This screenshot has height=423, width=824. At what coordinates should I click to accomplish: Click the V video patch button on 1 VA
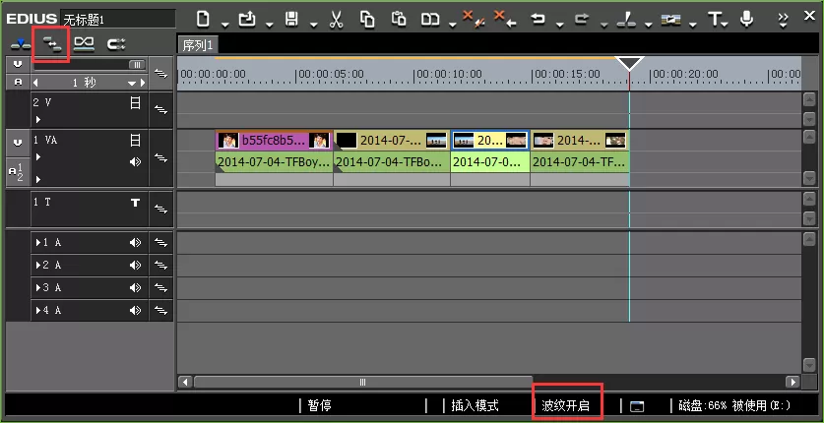click(x=18, y=143)
